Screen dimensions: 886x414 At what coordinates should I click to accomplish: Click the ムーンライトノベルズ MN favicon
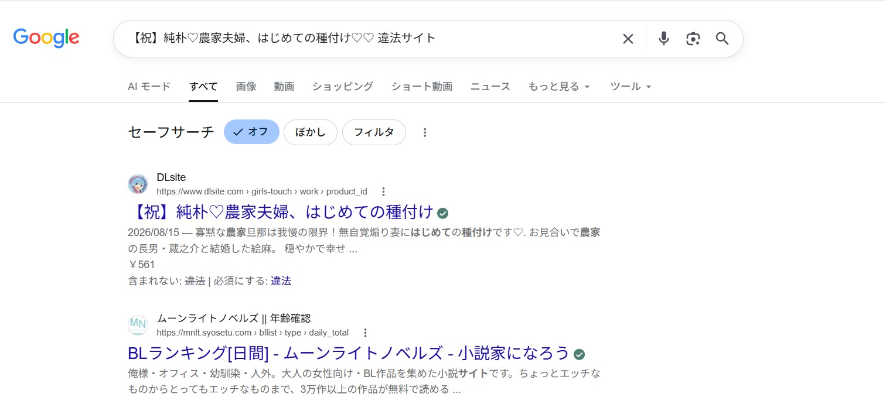138,325
